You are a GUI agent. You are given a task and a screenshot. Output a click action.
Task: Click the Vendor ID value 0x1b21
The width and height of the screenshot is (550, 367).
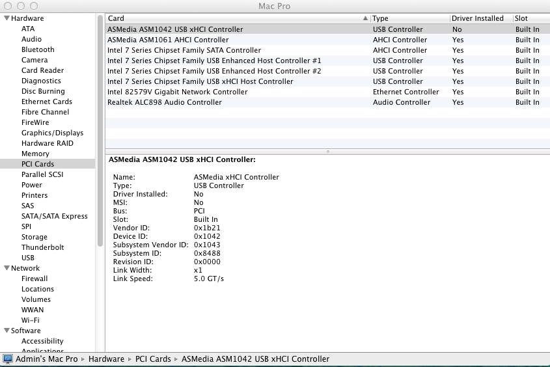pyautogui.click(x=207, y=228)
